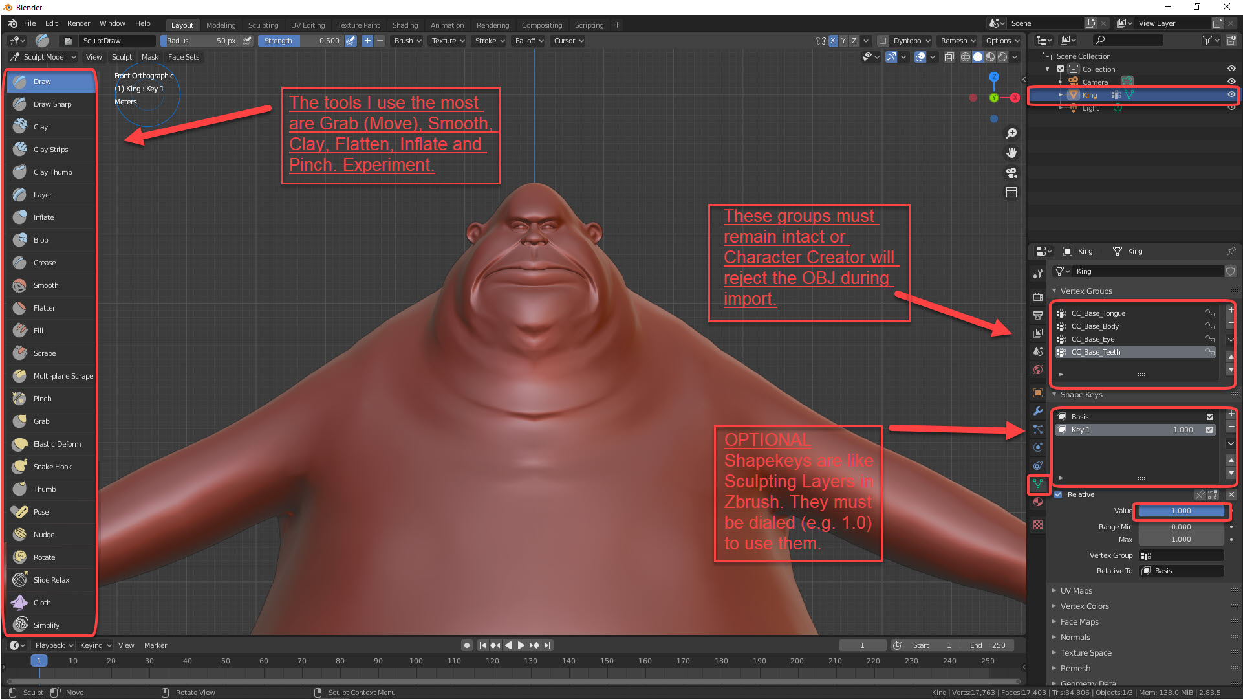Select the Draw Sharp brush tool

point(52,104)
